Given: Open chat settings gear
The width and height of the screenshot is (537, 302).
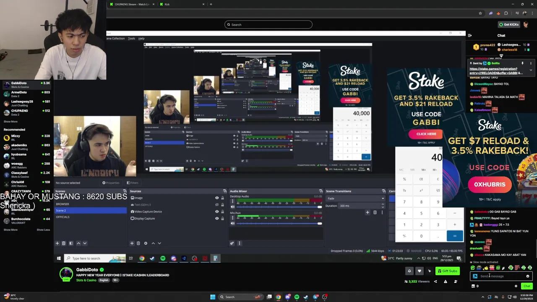Looking at the screenshot, I should 516,286.
